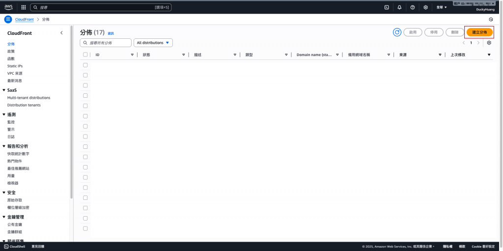The image size is (503, 251).
Task: Open the help question mark icon
Action: click(x=413, y=7)
